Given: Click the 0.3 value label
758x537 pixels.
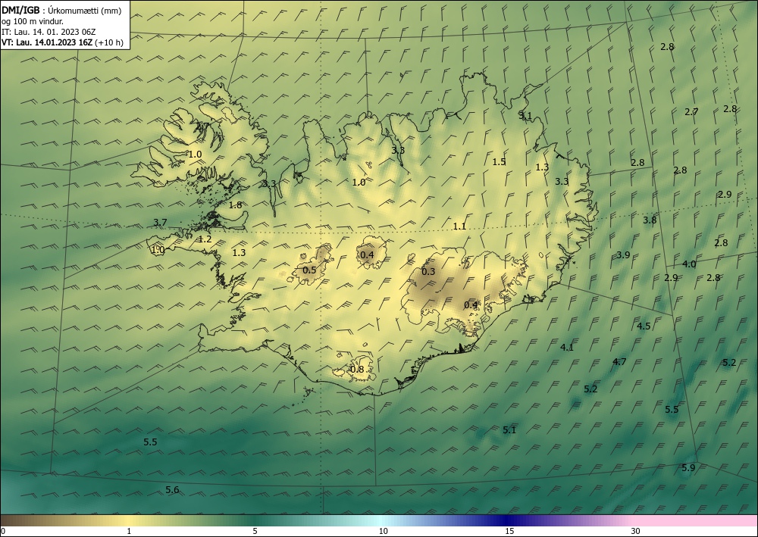Looking at the screenshot, I should coord(428,271).
